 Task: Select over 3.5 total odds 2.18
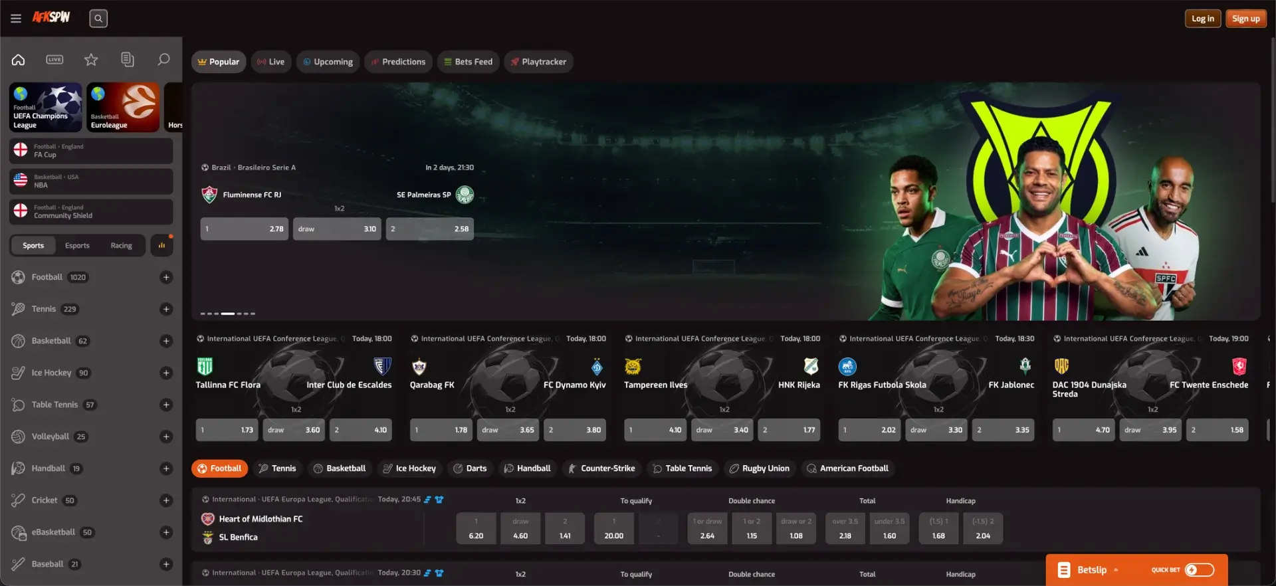(x=845, y=528)
